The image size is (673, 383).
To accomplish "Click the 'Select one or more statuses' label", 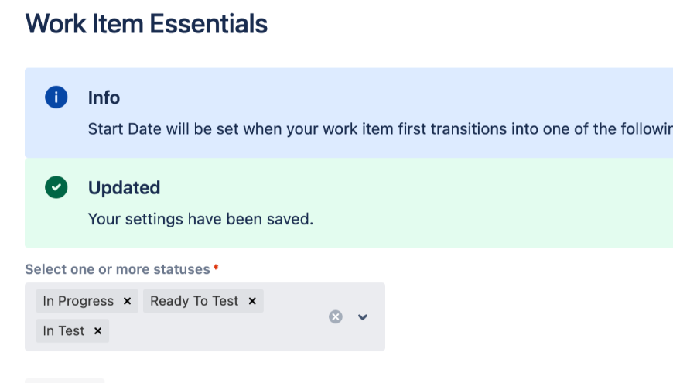I will (x=117, y=269).
